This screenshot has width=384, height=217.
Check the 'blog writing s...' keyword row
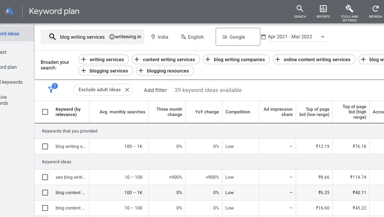pyautogui.click(x=45, y=146)
